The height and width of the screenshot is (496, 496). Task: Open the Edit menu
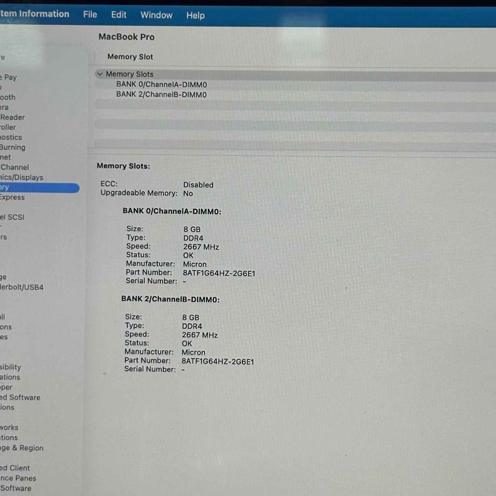[119, 15]
